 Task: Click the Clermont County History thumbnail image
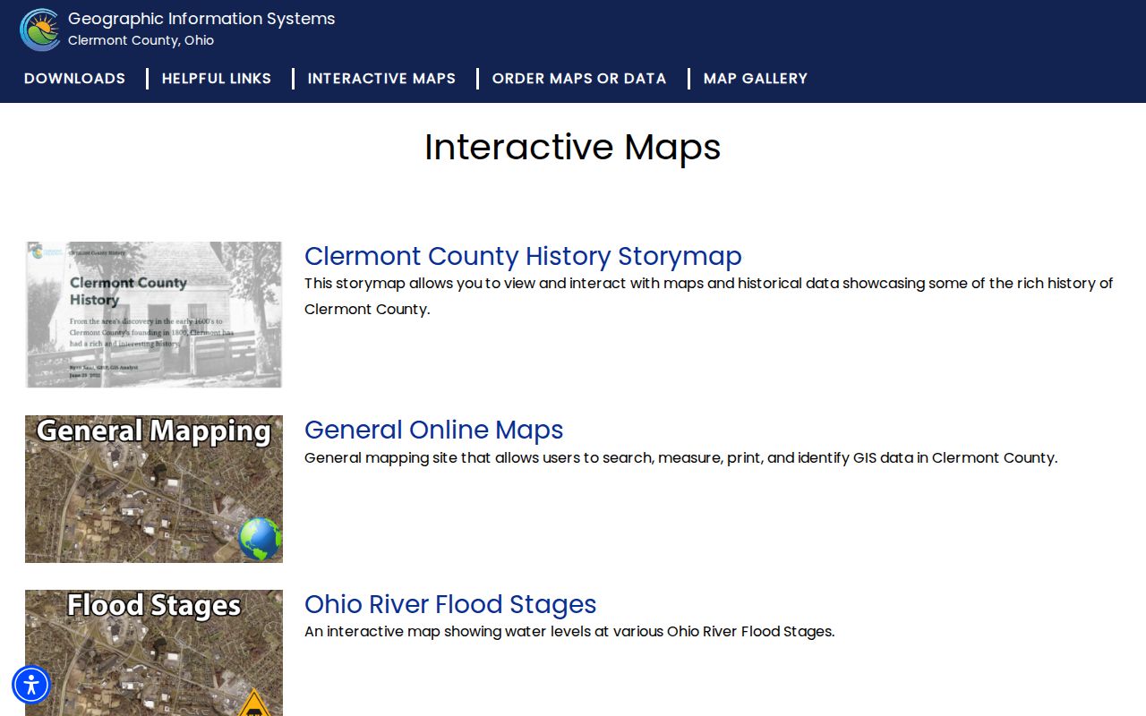pyautogui.click(x=154, y=314)
